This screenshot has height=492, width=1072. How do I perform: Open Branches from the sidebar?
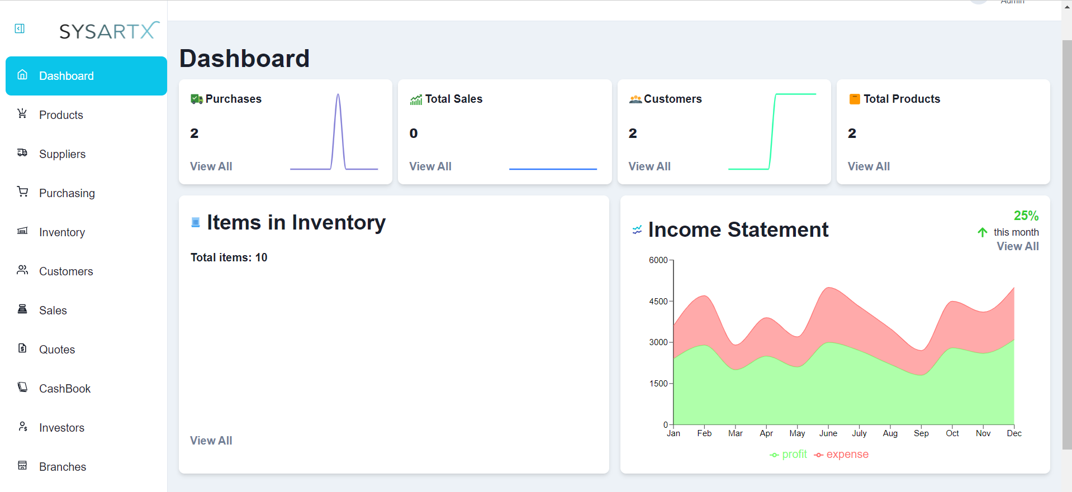(86, 467)
